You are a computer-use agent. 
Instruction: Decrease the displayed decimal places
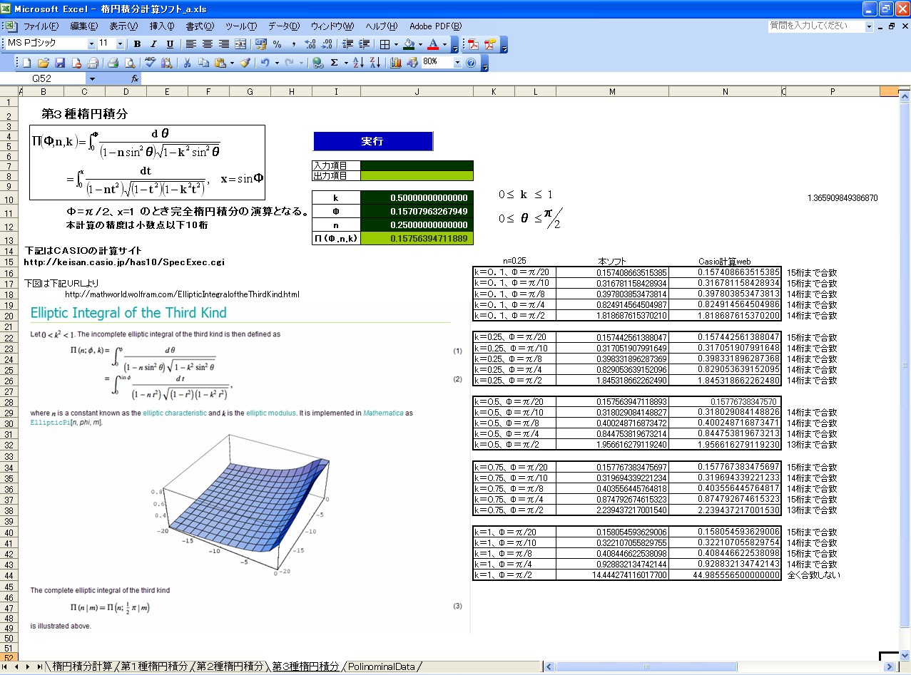[326, 44]
